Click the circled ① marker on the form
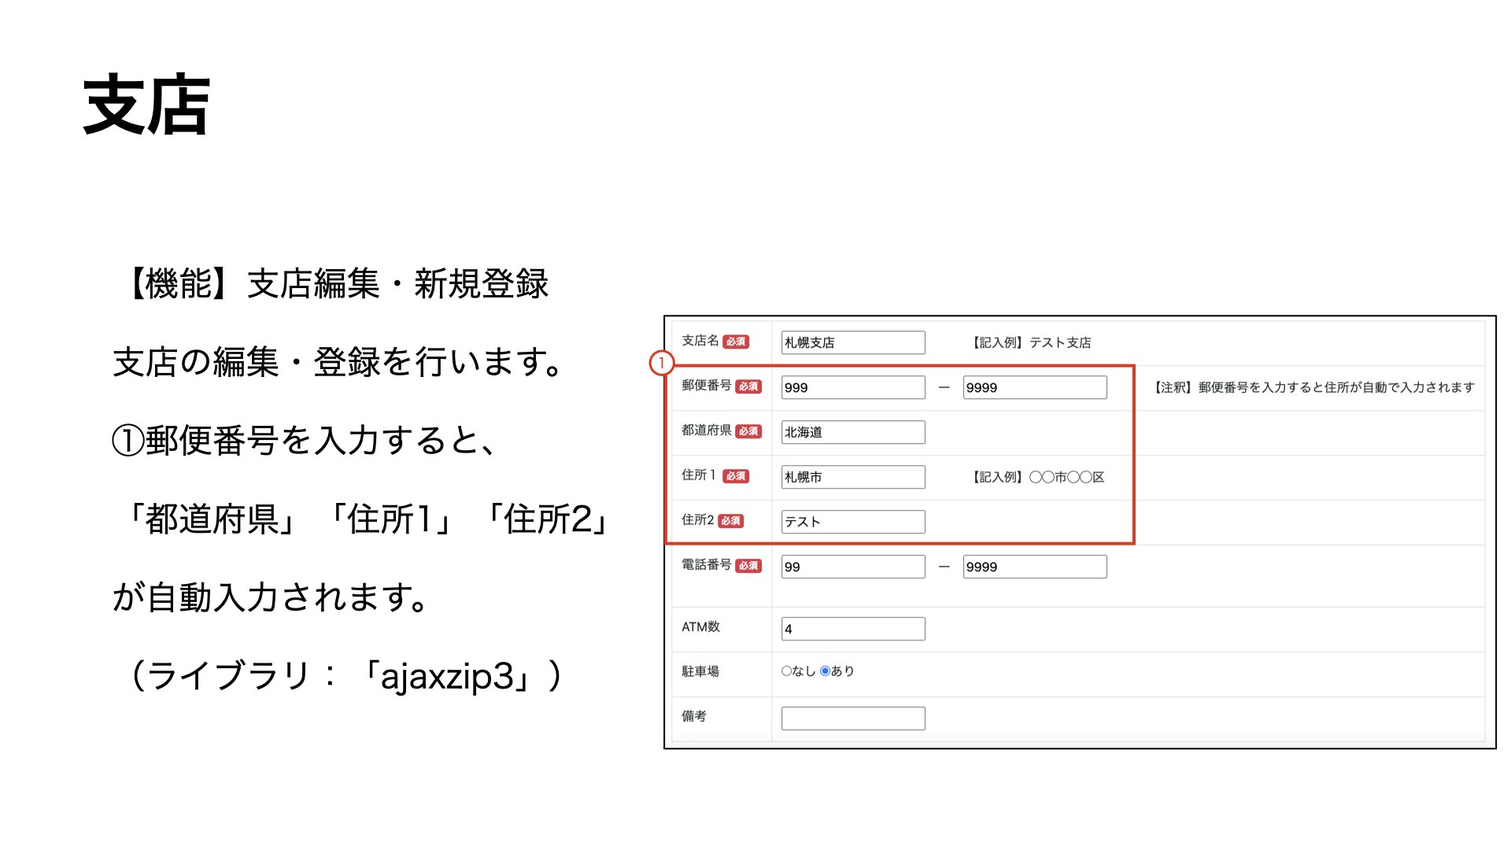This screenshot has height=850, width=1511. [x=661, y=364]
